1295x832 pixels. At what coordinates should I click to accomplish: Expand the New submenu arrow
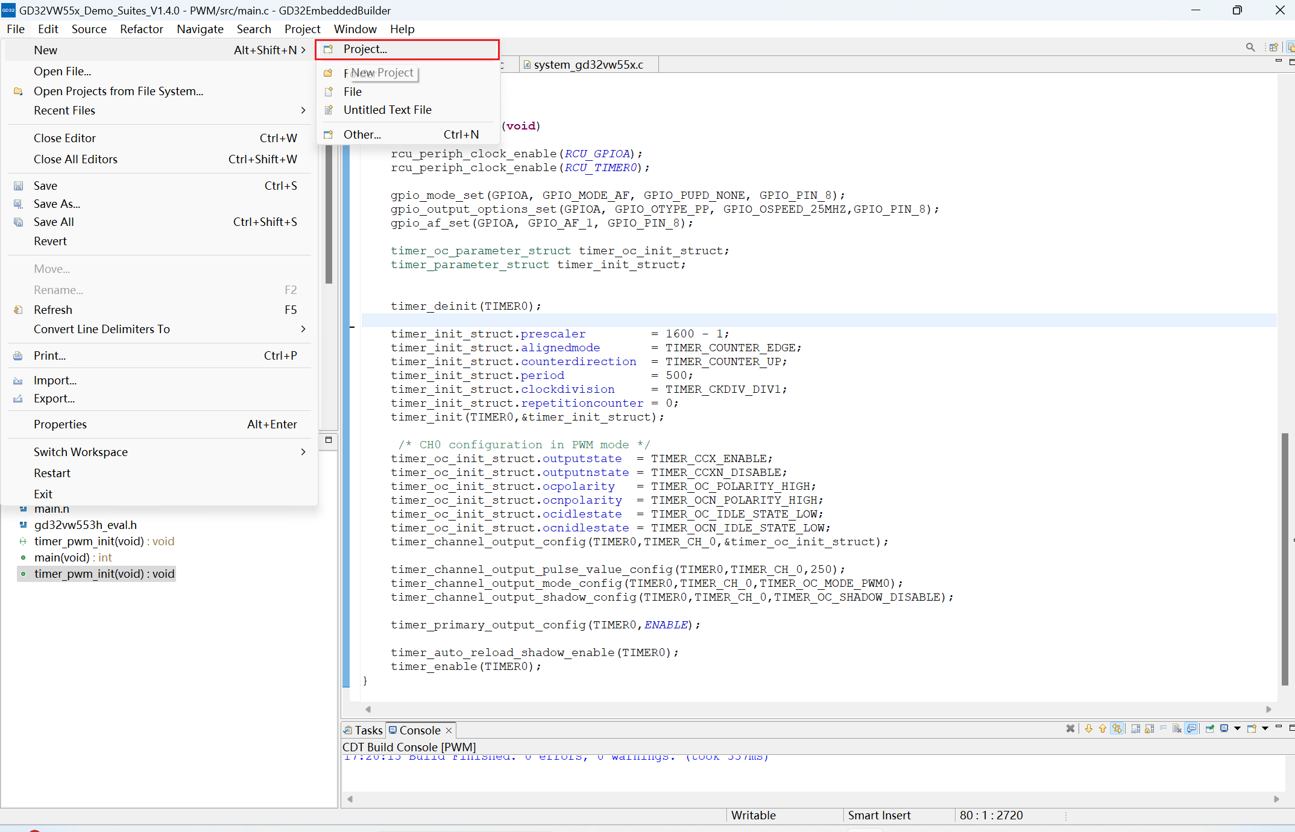tap(303, 50)
